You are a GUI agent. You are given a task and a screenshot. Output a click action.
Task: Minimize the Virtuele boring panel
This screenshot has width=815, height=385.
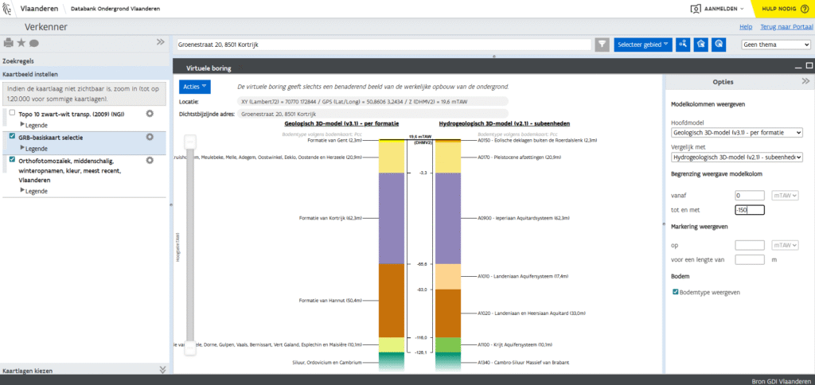797,67
